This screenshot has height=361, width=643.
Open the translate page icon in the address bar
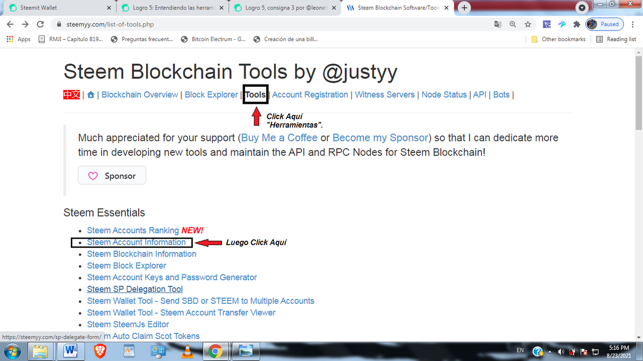pos(497,24)
